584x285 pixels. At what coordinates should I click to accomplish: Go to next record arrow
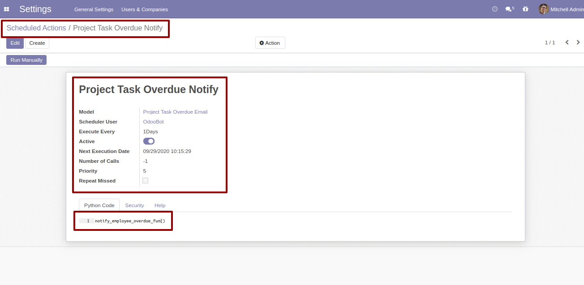click(x=578, y=43)
